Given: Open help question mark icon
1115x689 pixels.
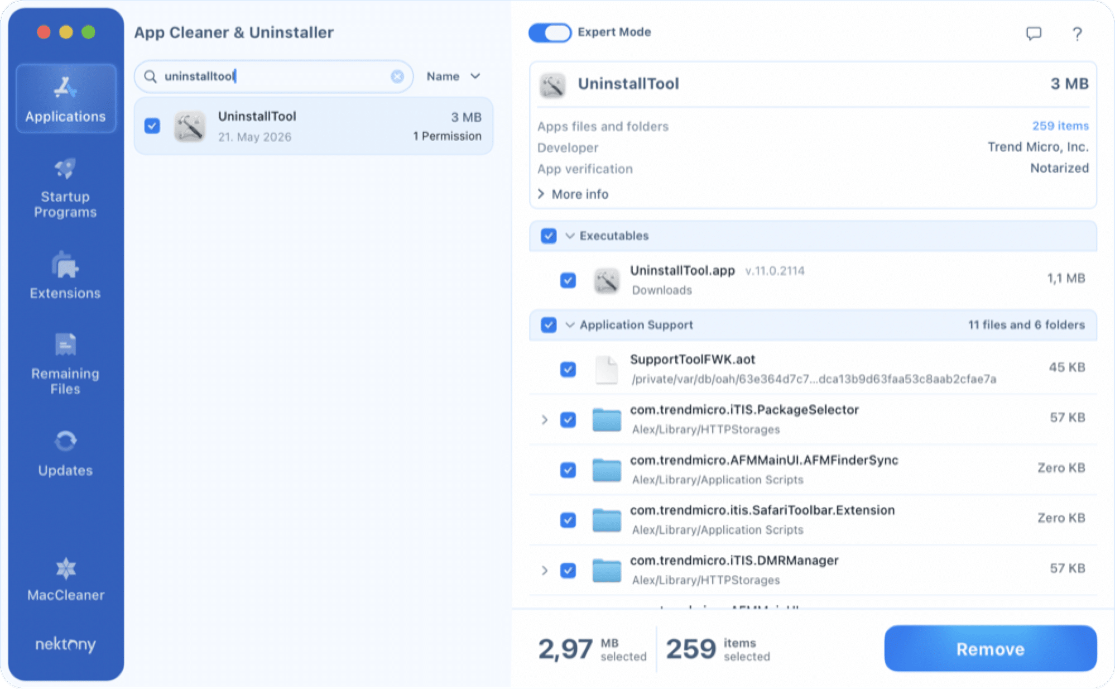Looking at the screenshot, I should 1077,34.
